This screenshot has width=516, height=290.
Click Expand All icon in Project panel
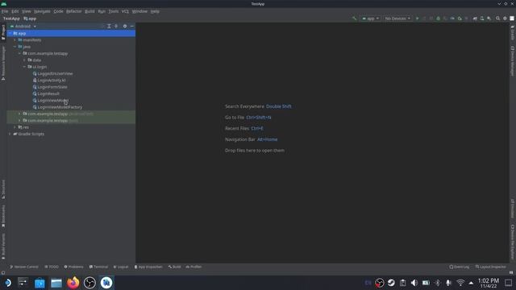(x=109, y=26)
